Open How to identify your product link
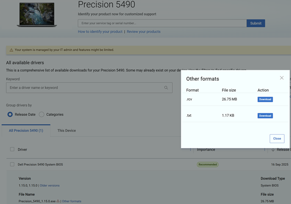The image size is (291, 204). pyautogui.click(x=100, y=32)
